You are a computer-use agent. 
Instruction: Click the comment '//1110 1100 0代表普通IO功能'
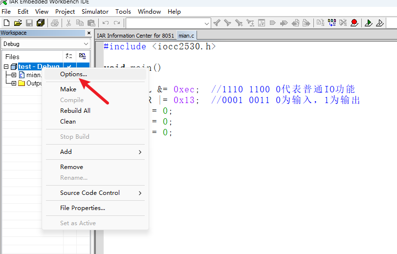283,89
